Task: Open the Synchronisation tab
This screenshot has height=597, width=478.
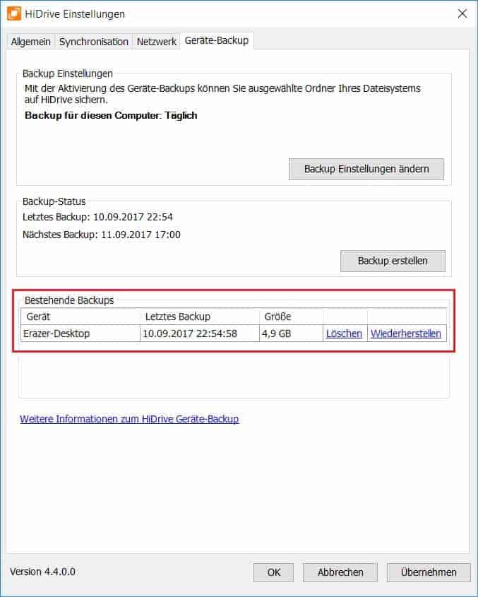Action: [94, 42]
